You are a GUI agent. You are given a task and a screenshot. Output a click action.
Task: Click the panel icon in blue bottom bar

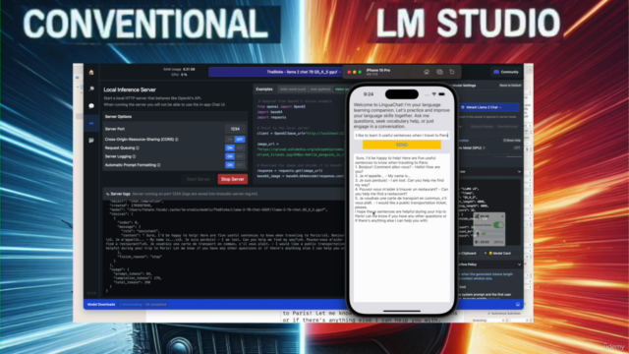(518, 305)
